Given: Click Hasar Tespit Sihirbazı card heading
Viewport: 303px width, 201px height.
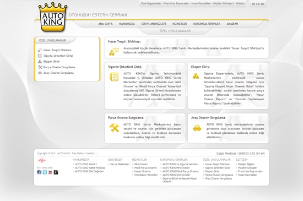Looking at the screenshot, I should (125, 41).
